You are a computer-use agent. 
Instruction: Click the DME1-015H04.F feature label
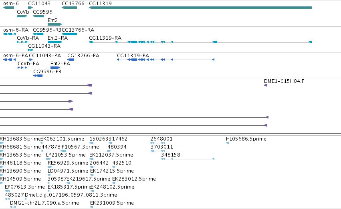284,81
